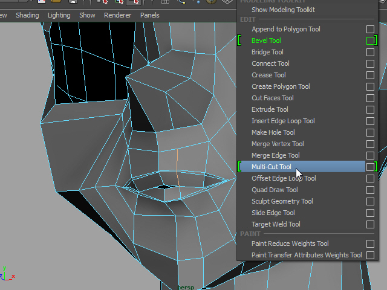Expand the Renderer menu in the viewport panel

click(117, 15)
